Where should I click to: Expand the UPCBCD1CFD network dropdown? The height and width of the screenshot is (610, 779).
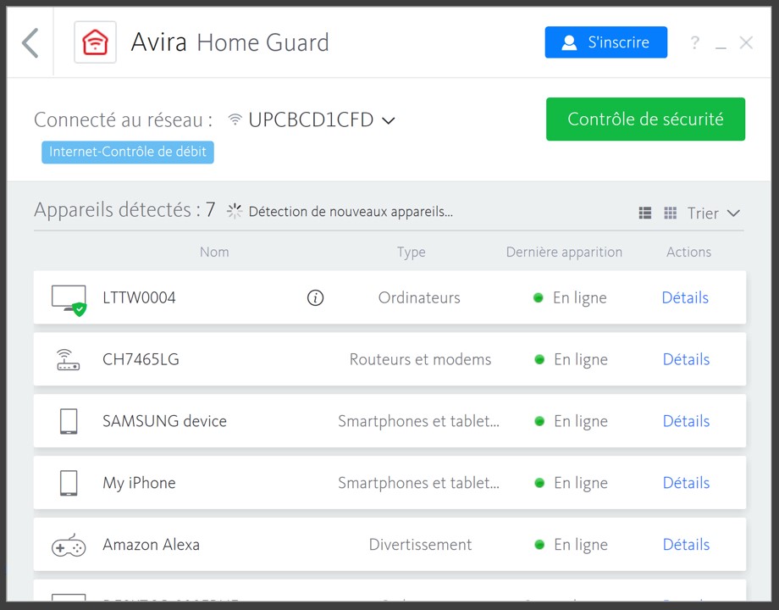pos(389,120)
